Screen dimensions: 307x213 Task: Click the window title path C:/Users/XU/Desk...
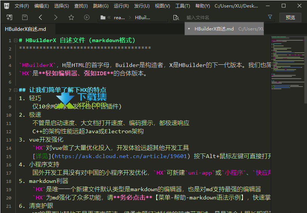tap(236, 6)
